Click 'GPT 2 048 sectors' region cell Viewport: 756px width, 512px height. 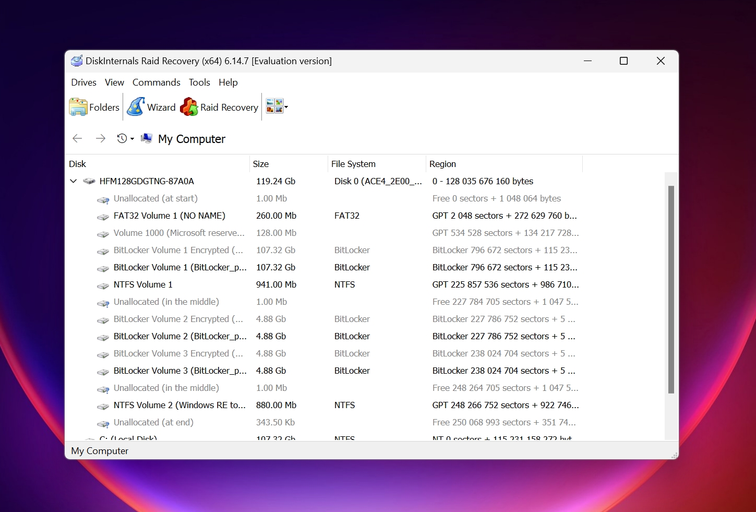(x=505, y=216)
